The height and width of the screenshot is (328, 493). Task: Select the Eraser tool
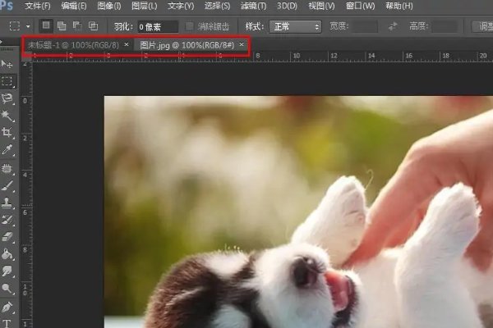7,237
